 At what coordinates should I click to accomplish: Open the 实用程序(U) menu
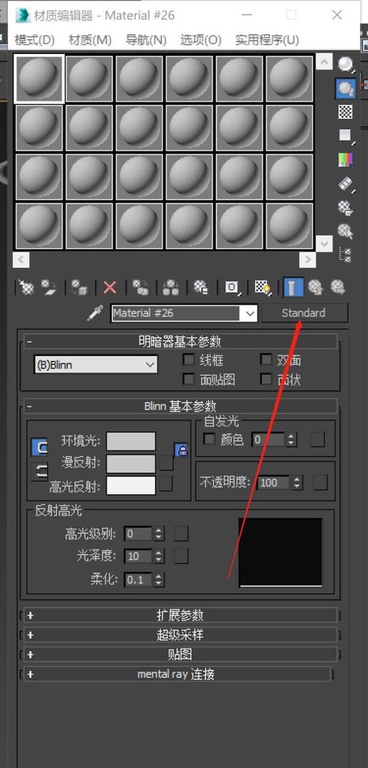[x=267, y=40]
